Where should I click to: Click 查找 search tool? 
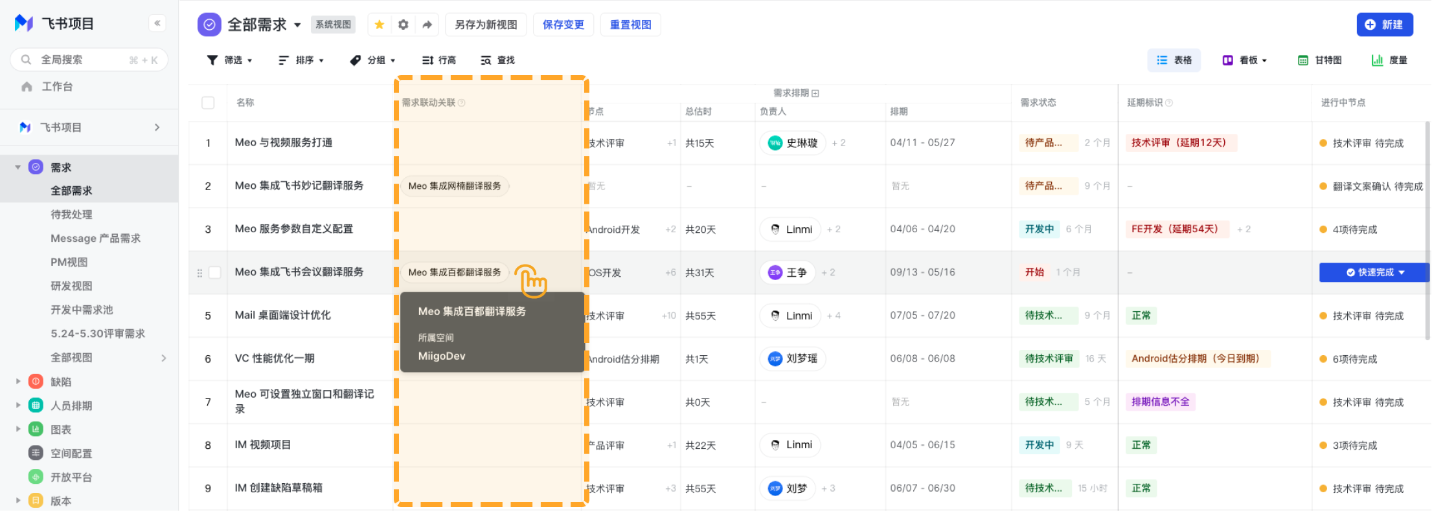pyautogui.click(x=497, y=60)
